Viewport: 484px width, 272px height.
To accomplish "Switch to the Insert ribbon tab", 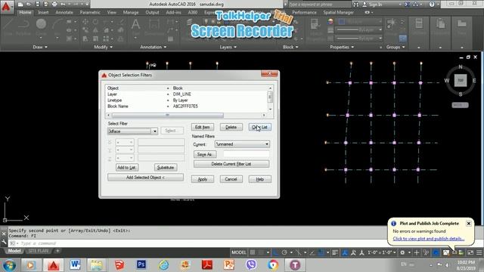I will [43, 12].
